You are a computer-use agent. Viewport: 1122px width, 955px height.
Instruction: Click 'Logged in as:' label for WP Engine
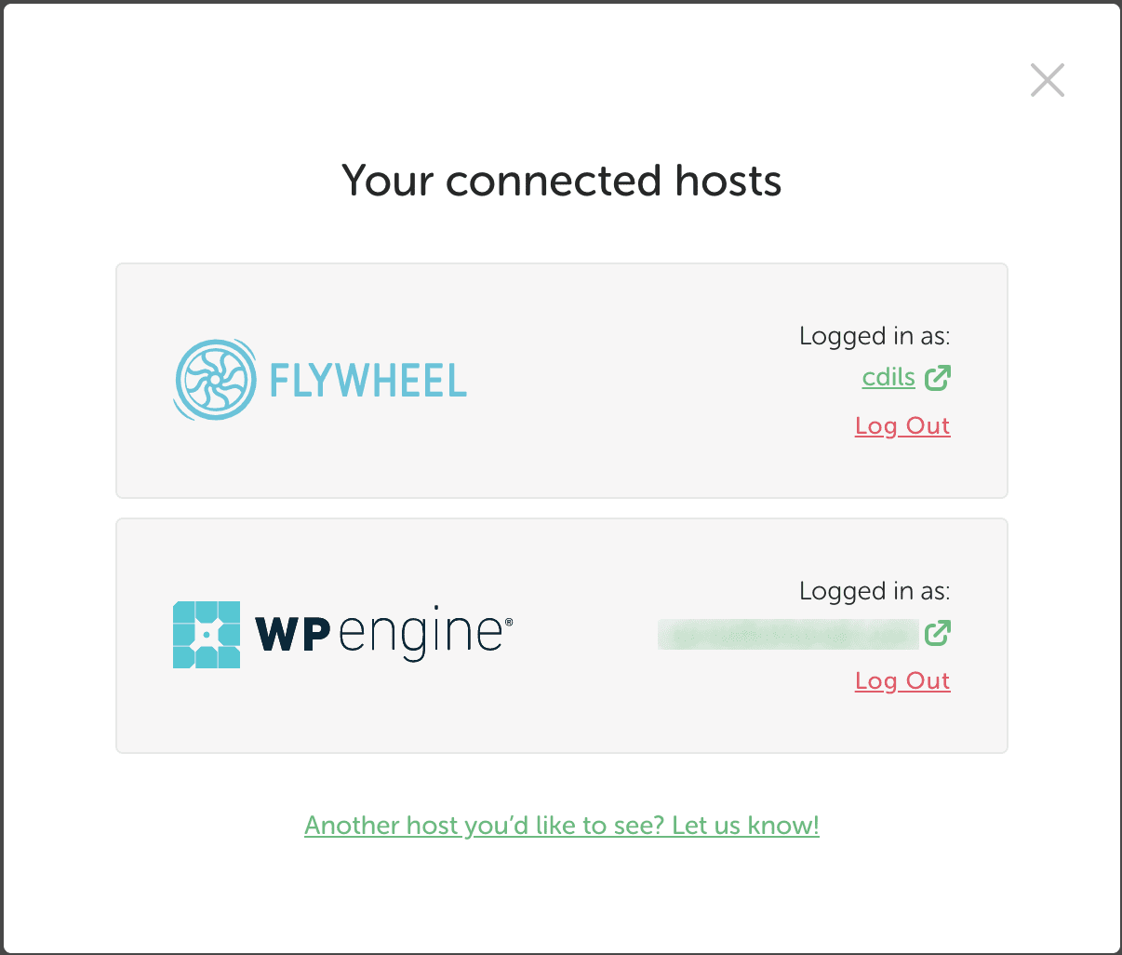point(874,591)
